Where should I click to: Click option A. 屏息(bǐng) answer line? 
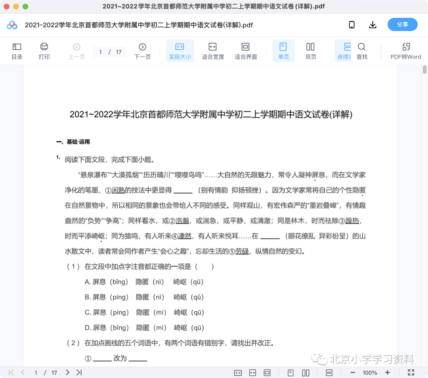pyautogui.click(x=144, y=282)
